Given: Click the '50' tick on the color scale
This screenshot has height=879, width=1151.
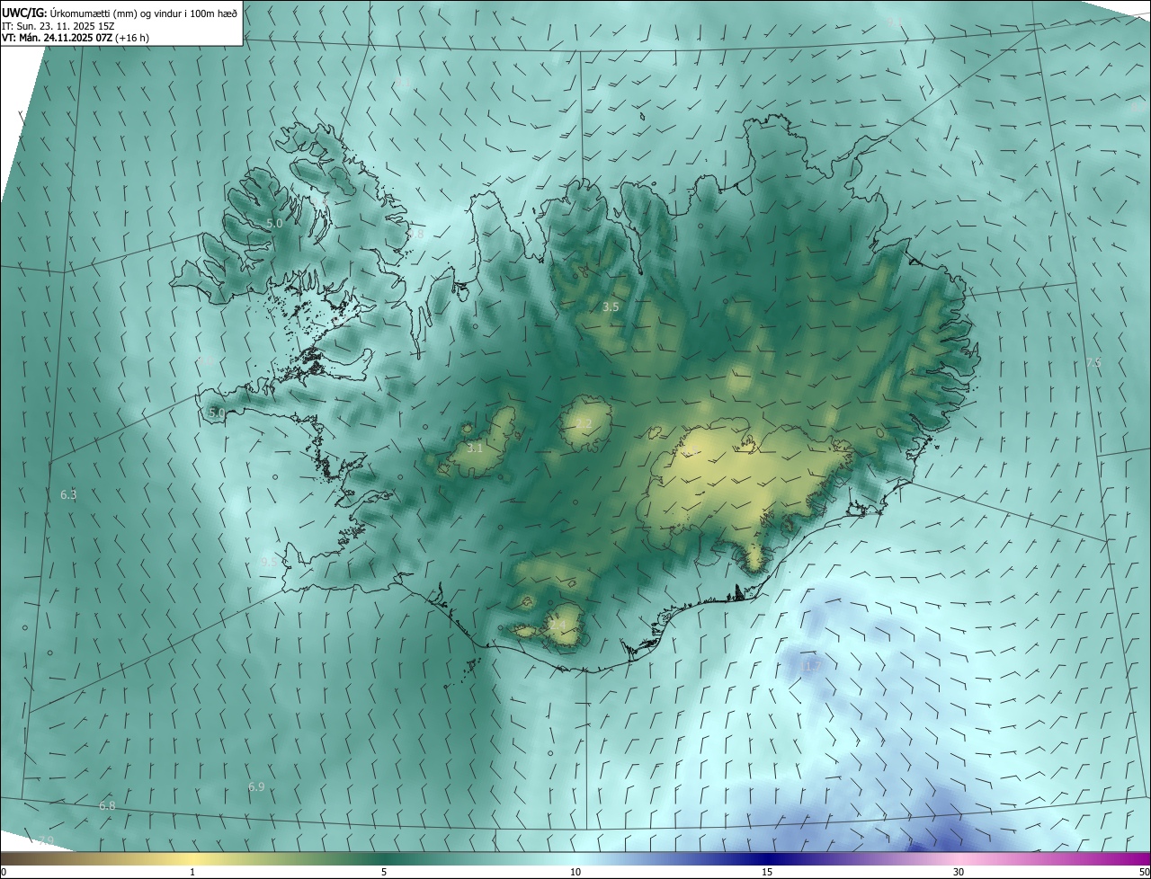Looking at the screenshot, I should (1144, 872).
